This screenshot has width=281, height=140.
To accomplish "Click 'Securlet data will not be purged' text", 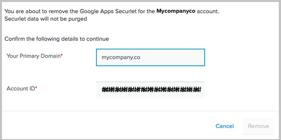I will 46,19.
